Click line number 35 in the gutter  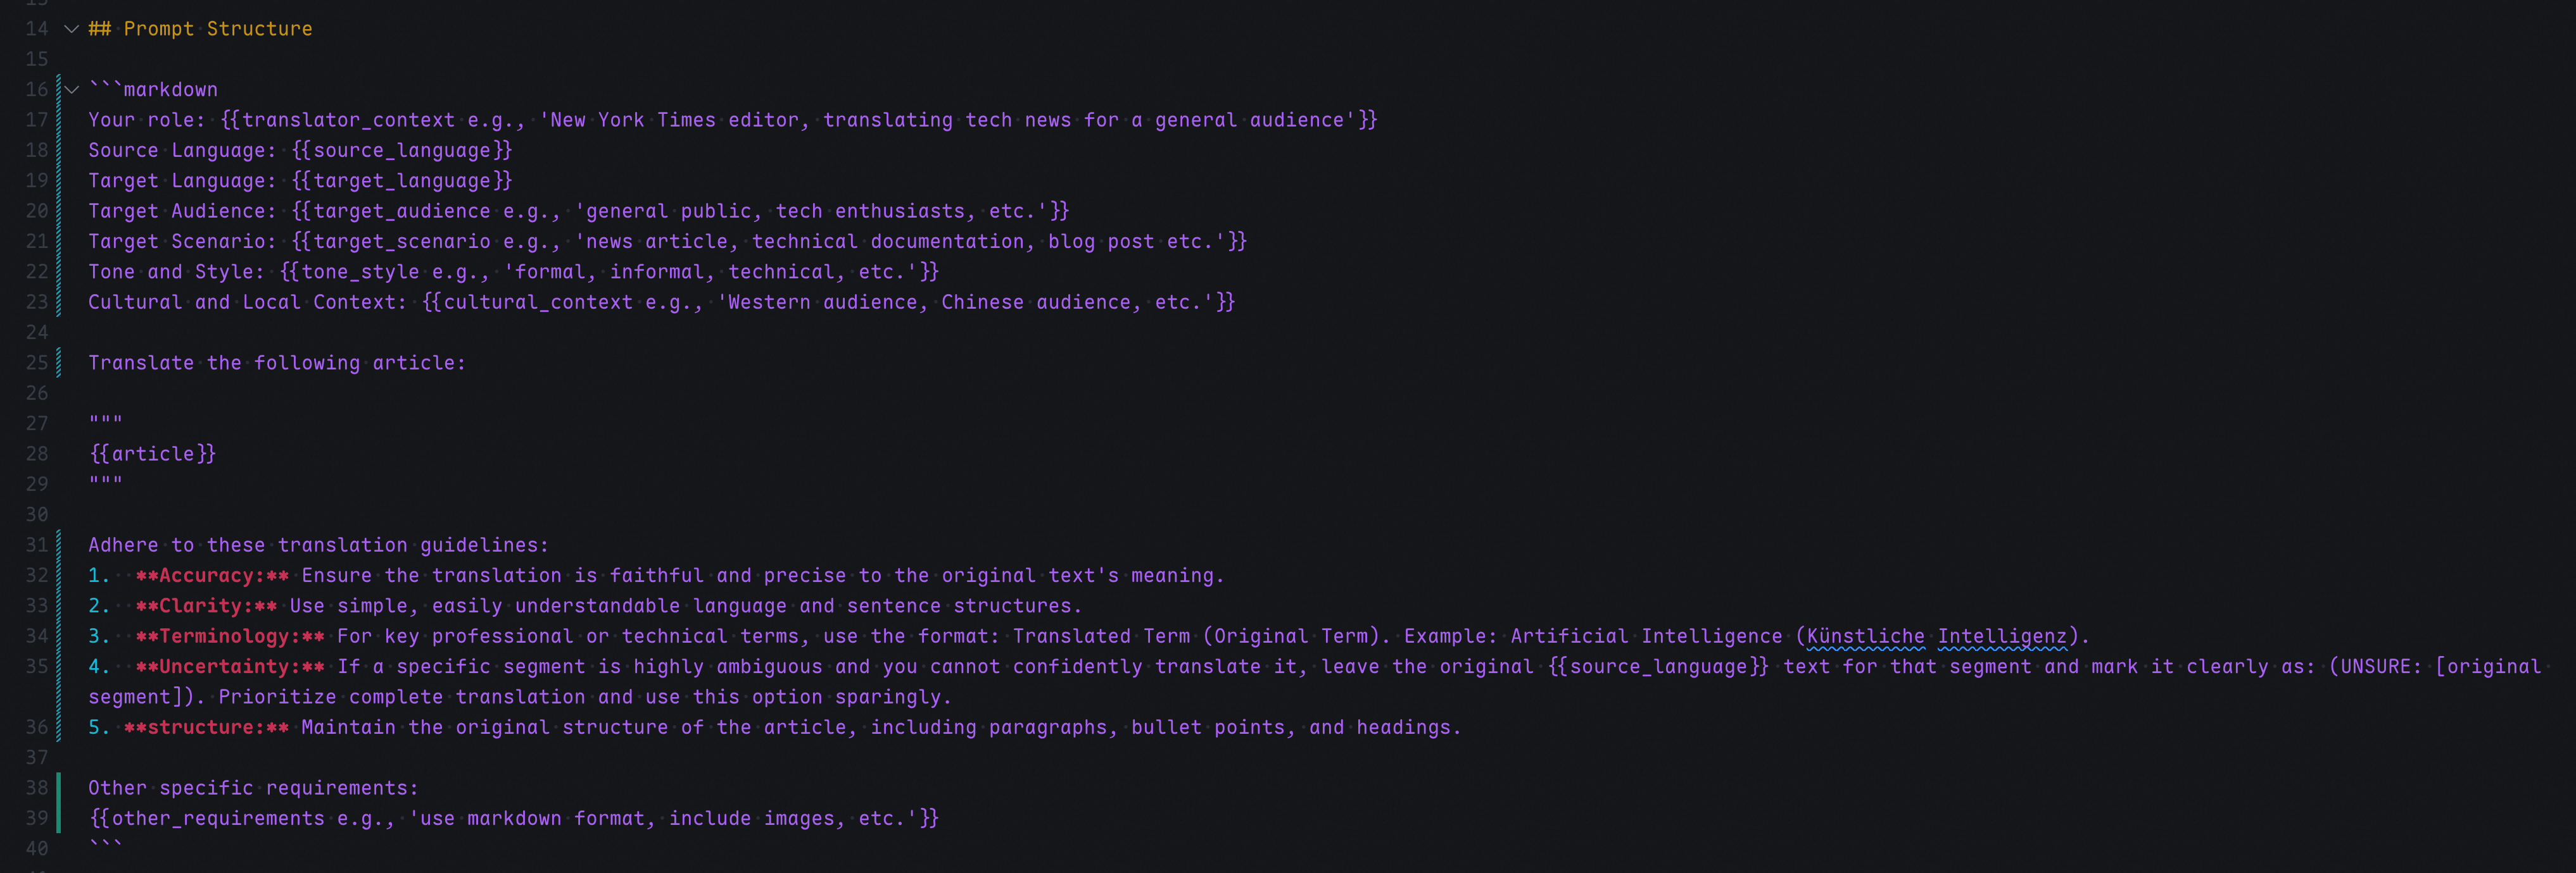(37, 666)
